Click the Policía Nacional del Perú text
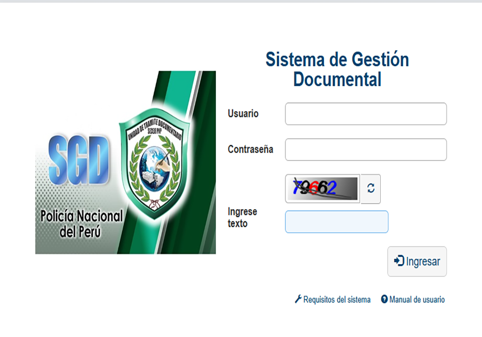This screenshot has height=337, width=482. pyautogui.click(x=81, y=224)
